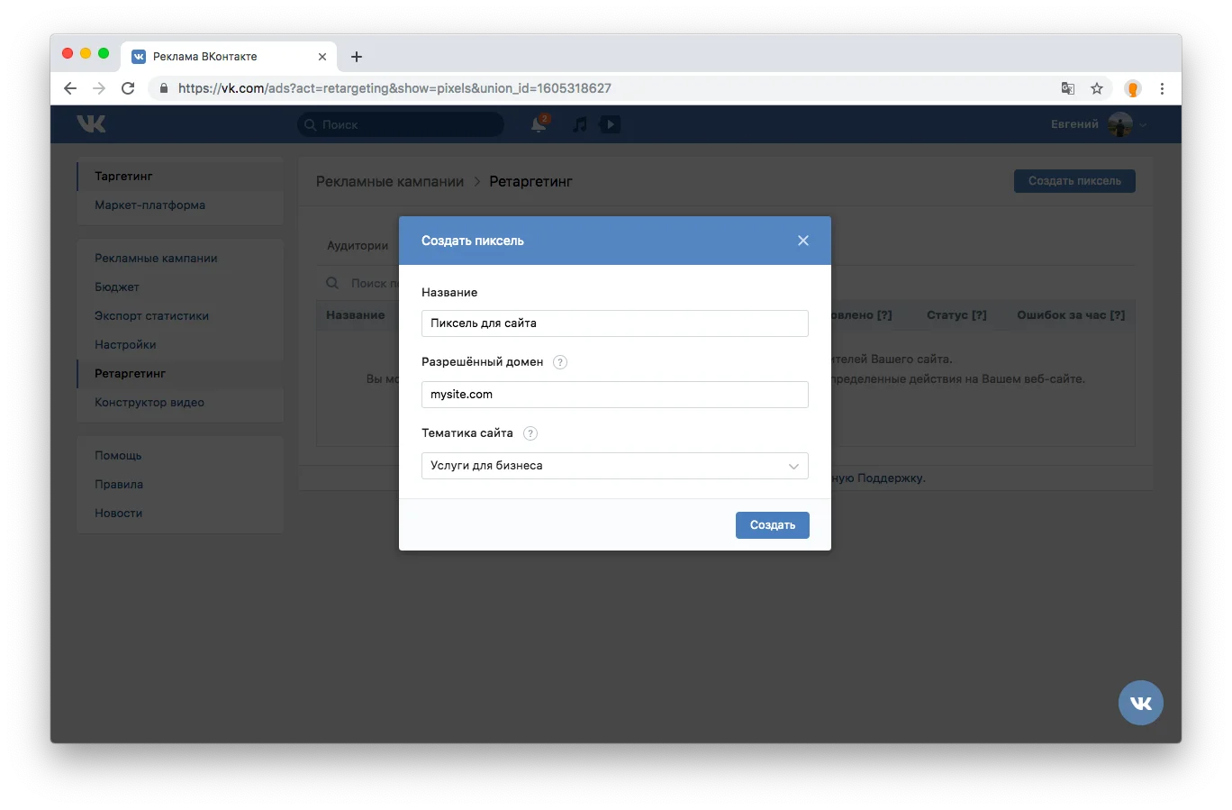
Task: Click the browser address bar URL
Action: 394,88
